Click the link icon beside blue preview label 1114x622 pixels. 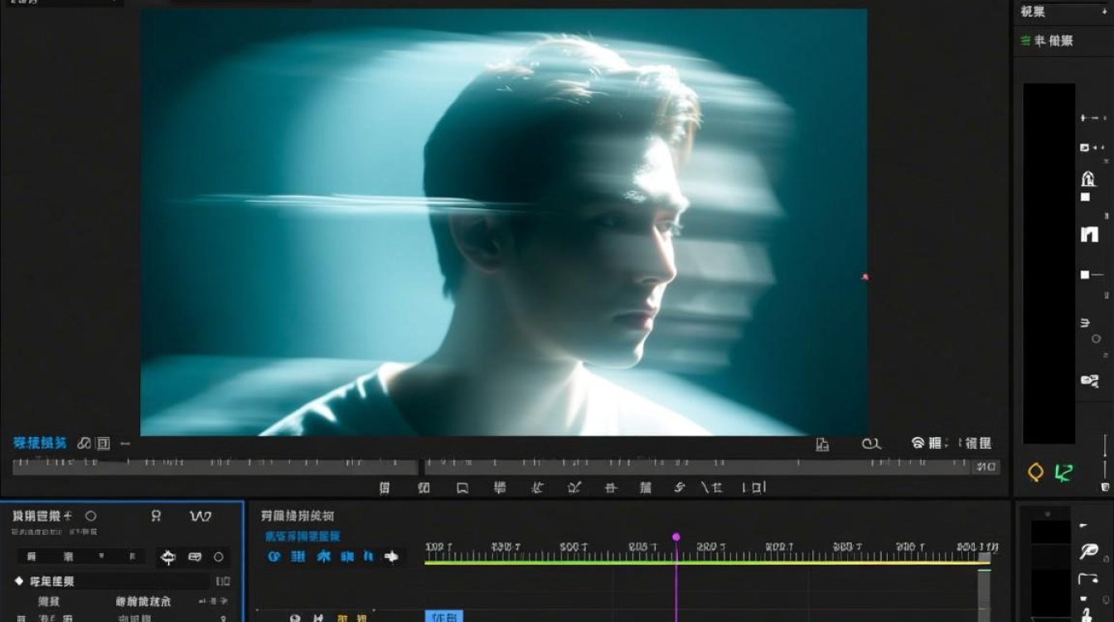click(x=84, y=444)
